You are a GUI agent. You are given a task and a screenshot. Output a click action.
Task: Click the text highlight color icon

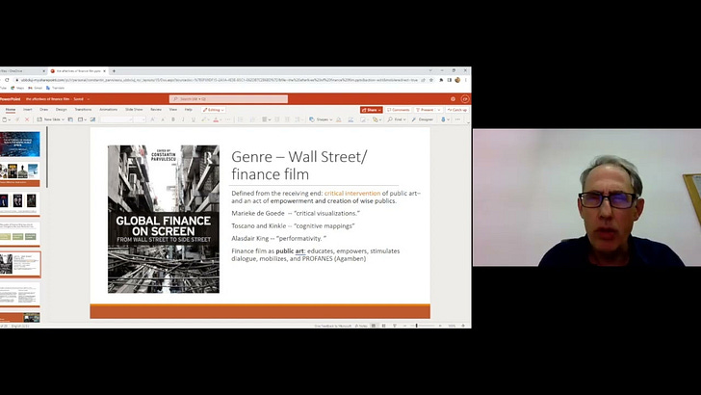(204, 119)
